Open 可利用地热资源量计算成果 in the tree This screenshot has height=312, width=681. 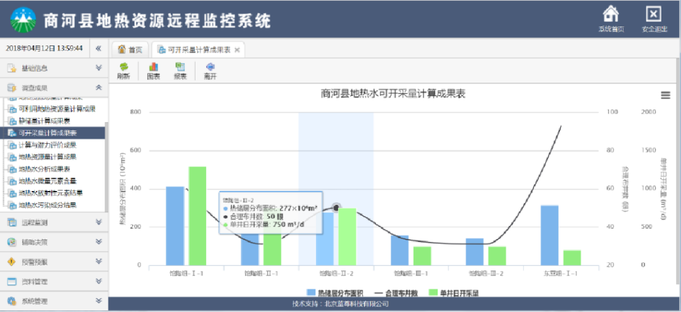57,108
